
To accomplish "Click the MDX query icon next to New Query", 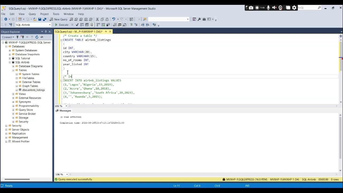I will point(76,19).
